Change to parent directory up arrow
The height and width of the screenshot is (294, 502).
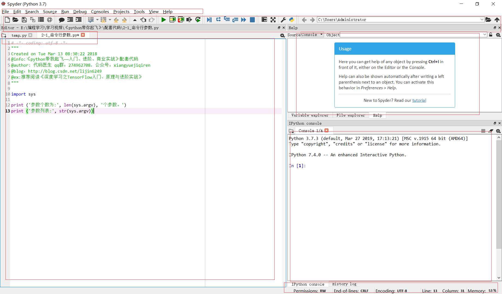click(x=497, y=20)
